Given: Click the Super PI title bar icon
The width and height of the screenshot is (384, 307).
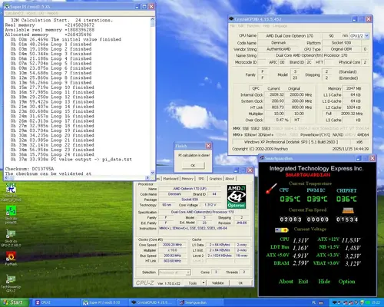Looking at the screenshot, I should click(x=7, y=7).
